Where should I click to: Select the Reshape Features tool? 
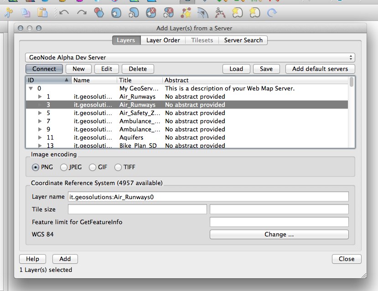click(186, 12)
